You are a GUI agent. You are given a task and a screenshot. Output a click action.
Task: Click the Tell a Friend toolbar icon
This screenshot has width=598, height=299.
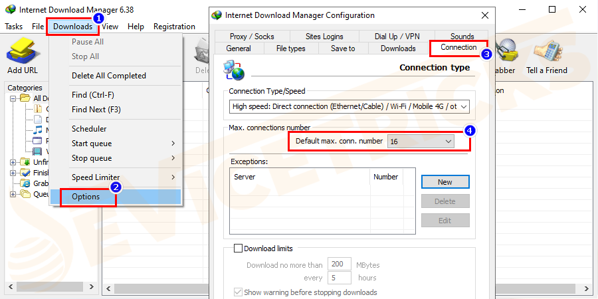pos(547,51)
